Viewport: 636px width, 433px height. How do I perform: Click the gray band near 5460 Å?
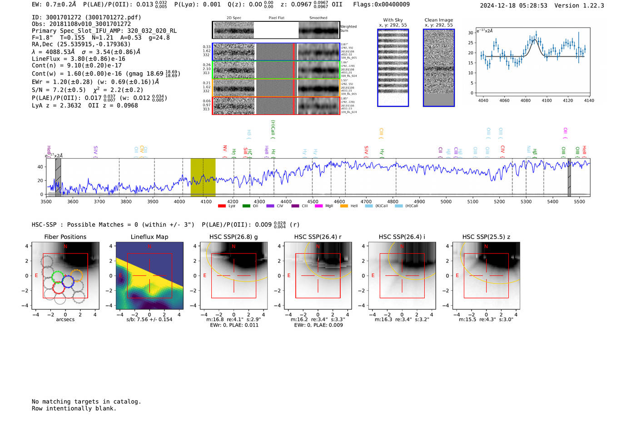pos(569,177)
